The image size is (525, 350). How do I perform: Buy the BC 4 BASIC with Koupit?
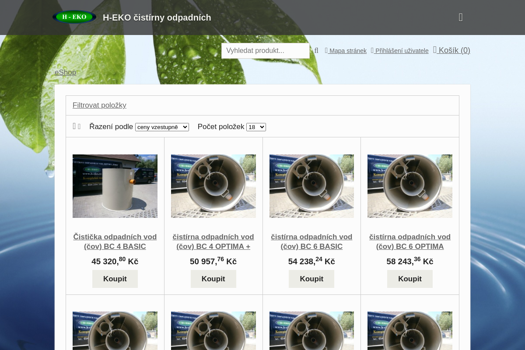(x=115, y=279)
